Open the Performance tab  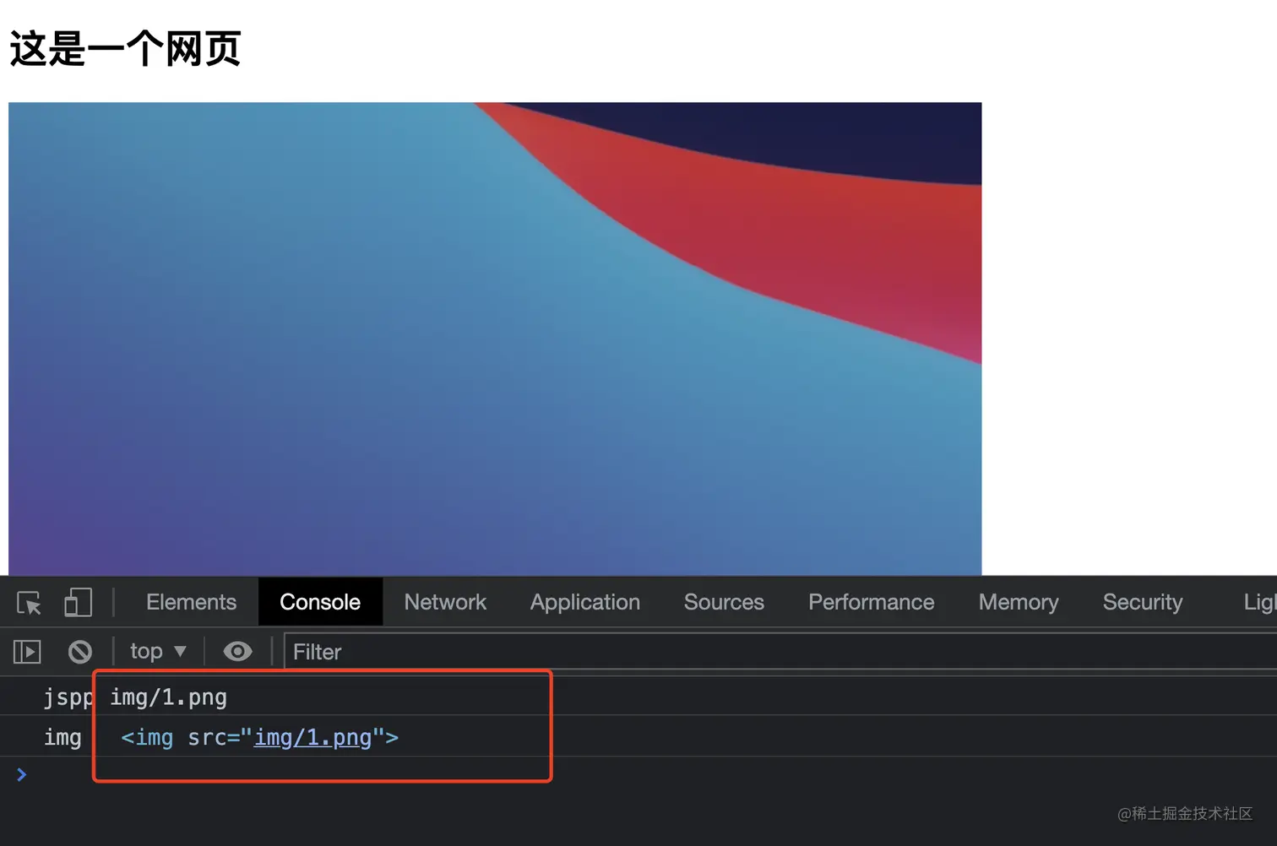click(871, 602)
